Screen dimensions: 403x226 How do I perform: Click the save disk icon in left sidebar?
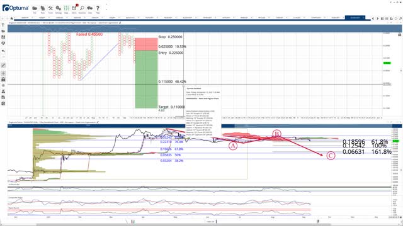tap(3, 37)
